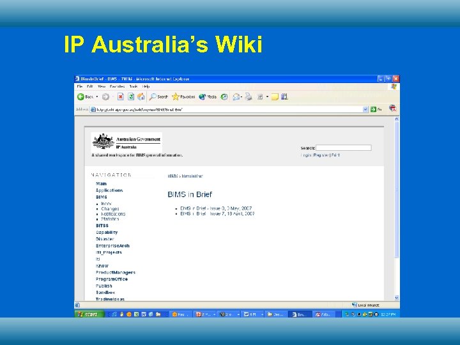Screen dimensions: 460x345
Task: Click the taskbar system clock
Action: pos(388,314)
